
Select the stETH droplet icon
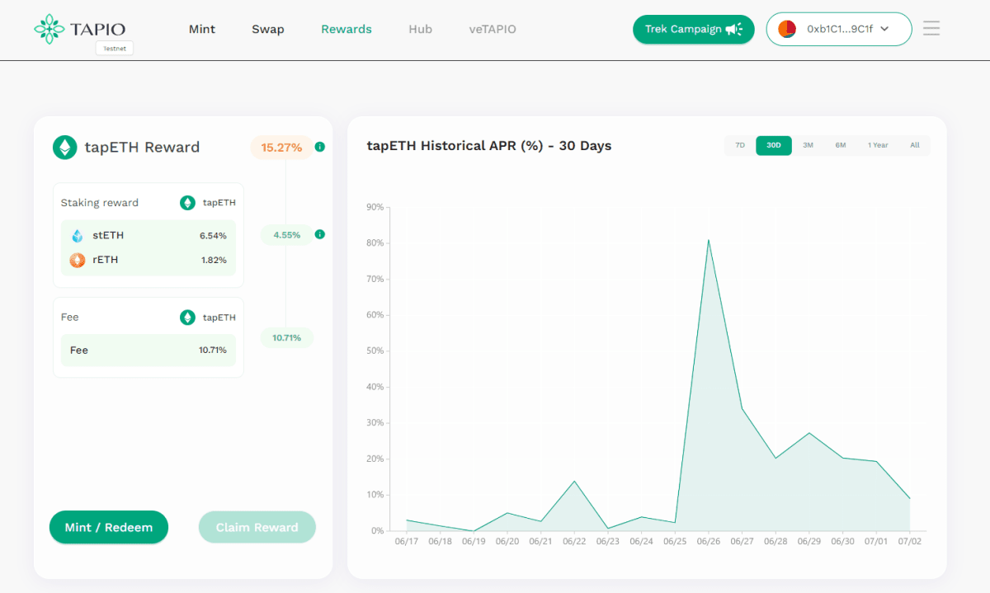tap(78, 235)
